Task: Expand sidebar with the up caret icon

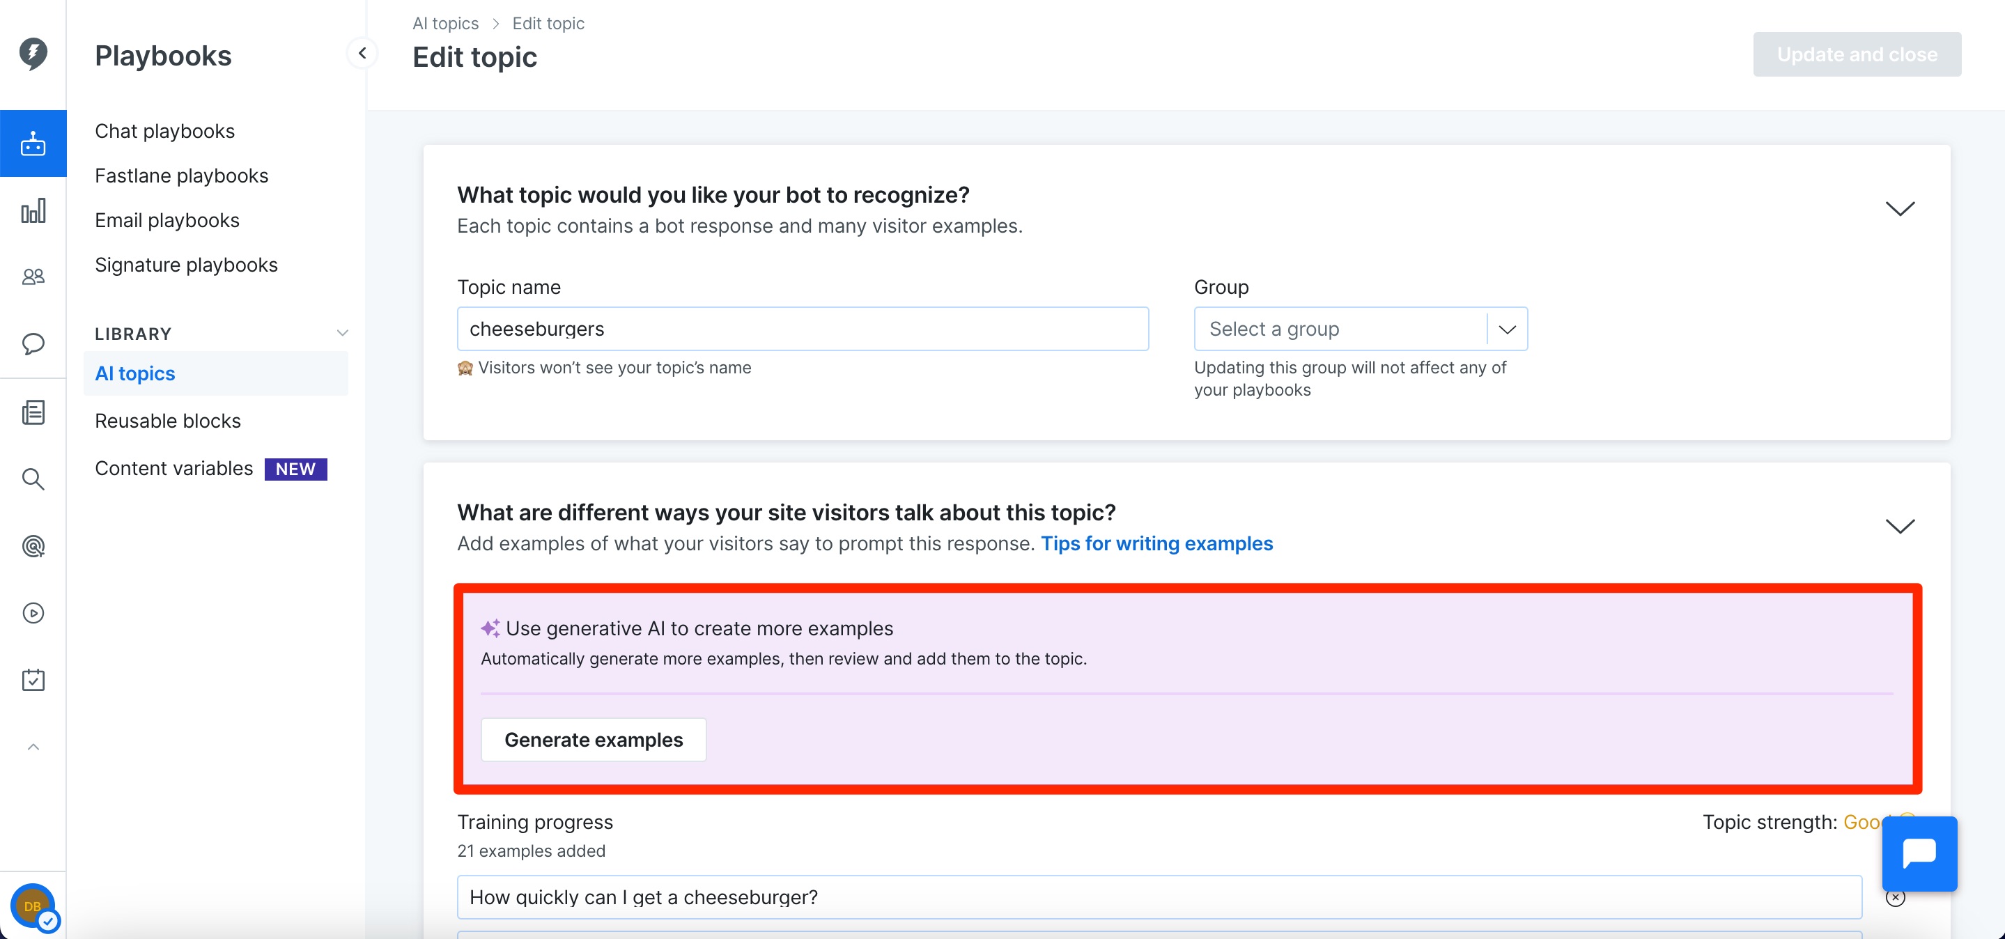Action: tap(33, 747)
